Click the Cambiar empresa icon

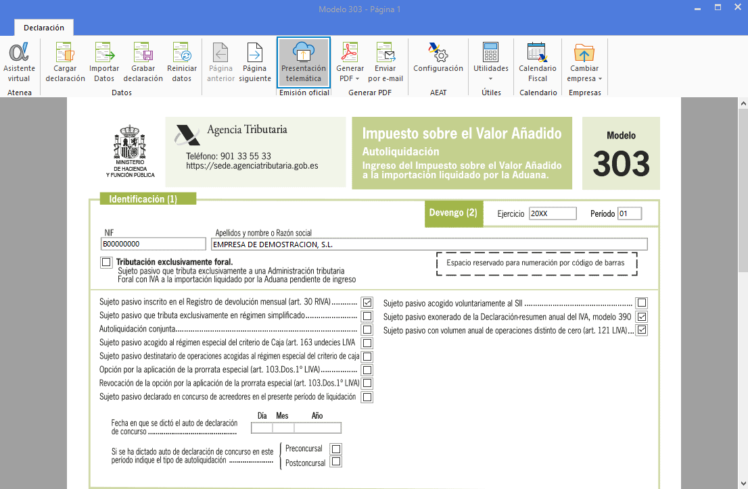pyautogui.click(x=584, y=53)
